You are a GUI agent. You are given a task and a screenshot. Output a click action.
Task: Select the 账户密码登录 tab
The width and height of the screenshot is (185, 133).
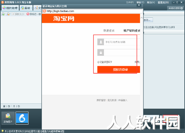coord(132,30)
